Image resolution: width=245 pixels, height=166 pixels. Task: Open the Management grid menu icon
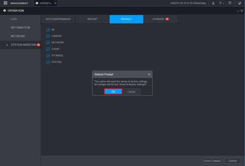tap(5, 3)
